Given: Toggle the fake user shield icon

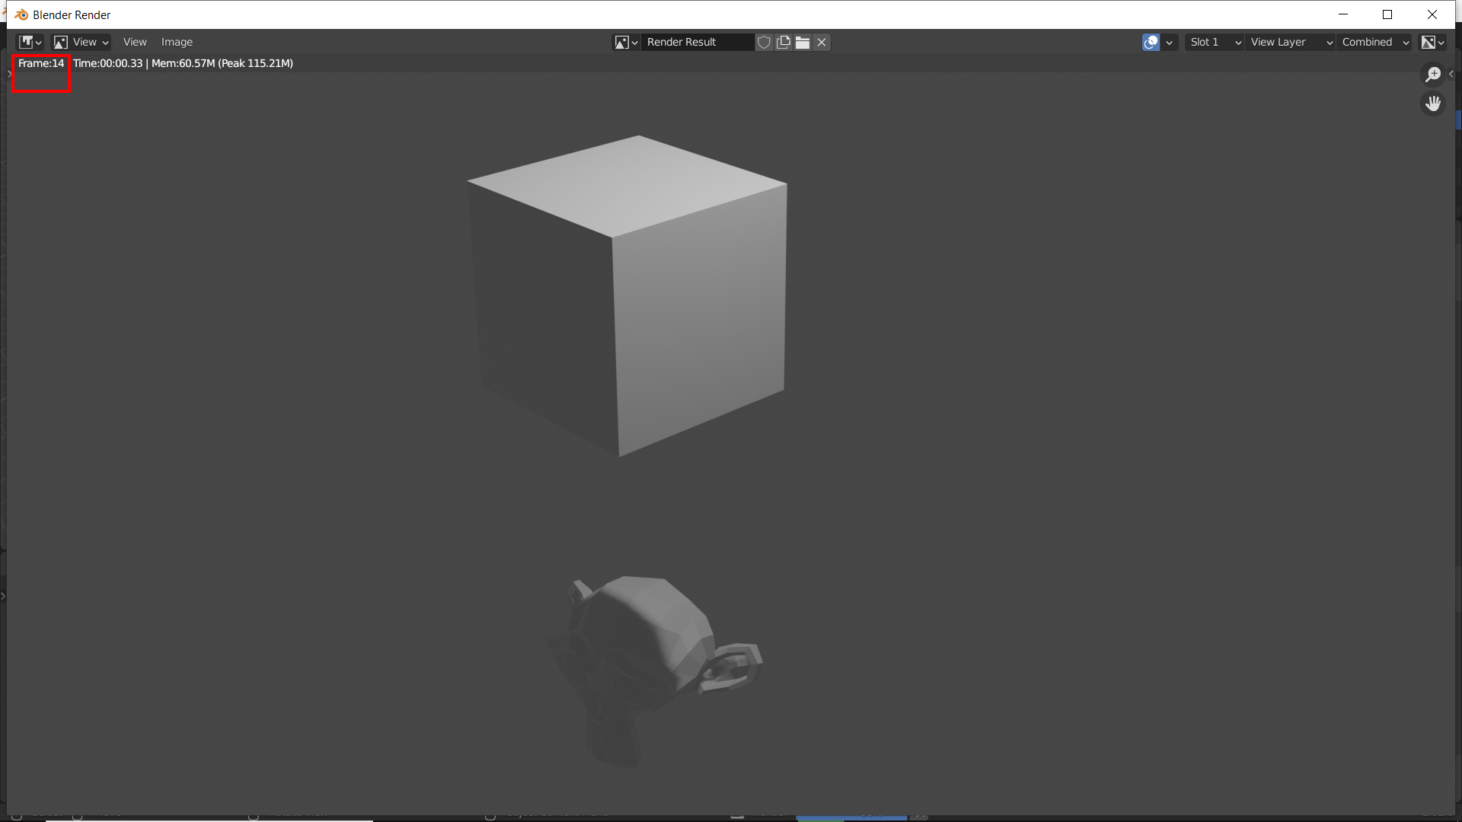Looking at the screenshot, I should 764,42.
